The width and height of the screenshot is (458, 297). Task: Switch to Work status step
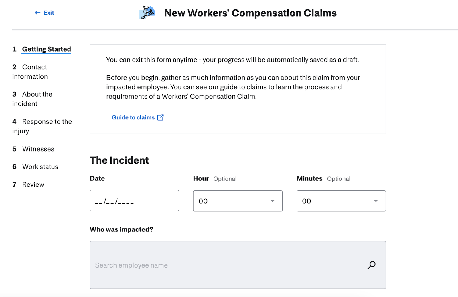point(40,167)
